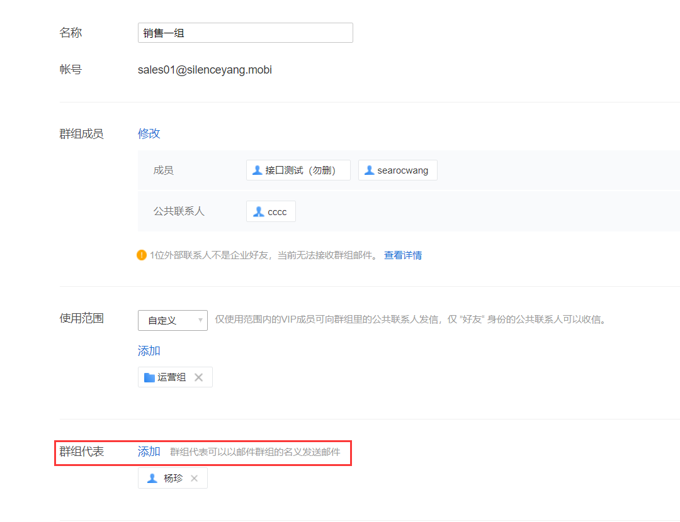This screenshot has height=522, width=680.
Task: Click the account address sales01@silenceyang.mobi
Action: click(205, 70)
